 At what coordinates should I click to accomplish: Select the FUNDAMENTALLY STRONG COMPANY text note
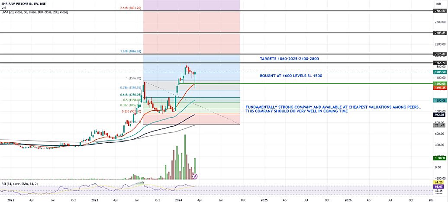tap(334, 109)
